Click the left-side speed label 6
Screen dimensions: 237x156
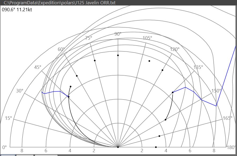tap(46, 151)
